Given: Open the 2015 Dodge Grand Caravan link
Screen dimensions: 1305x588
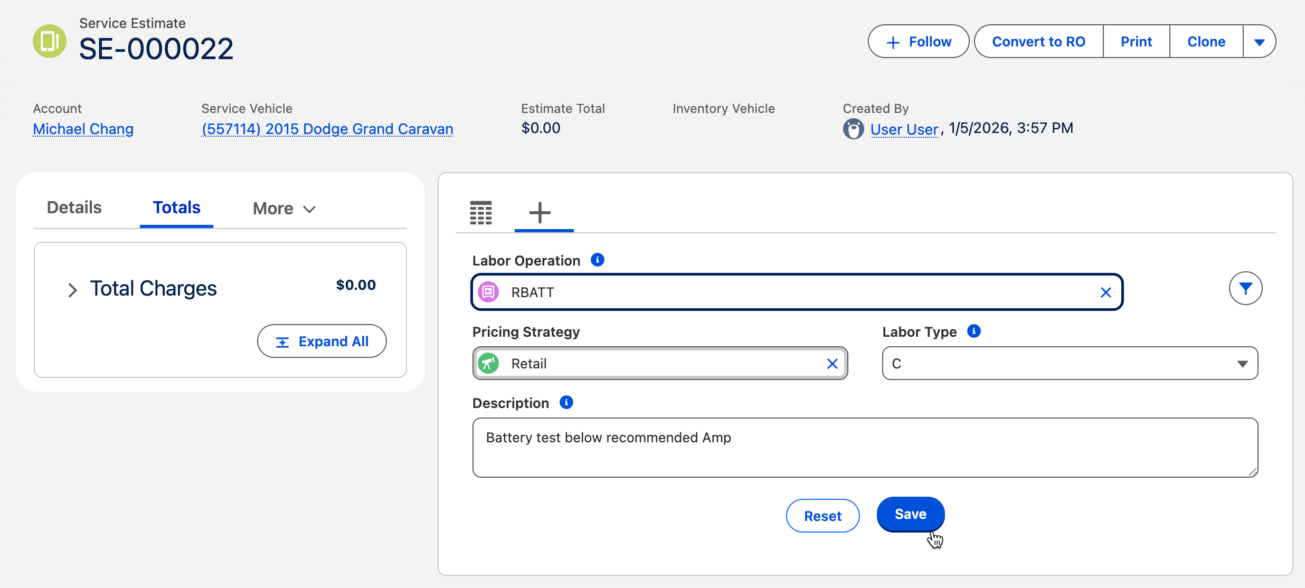Looking at the screenshot, I should click(x=327, y=129).
